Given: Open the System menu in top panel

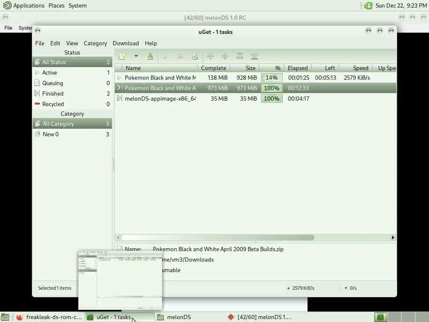Looking at the screenshot, I should [x=78, y=5].
